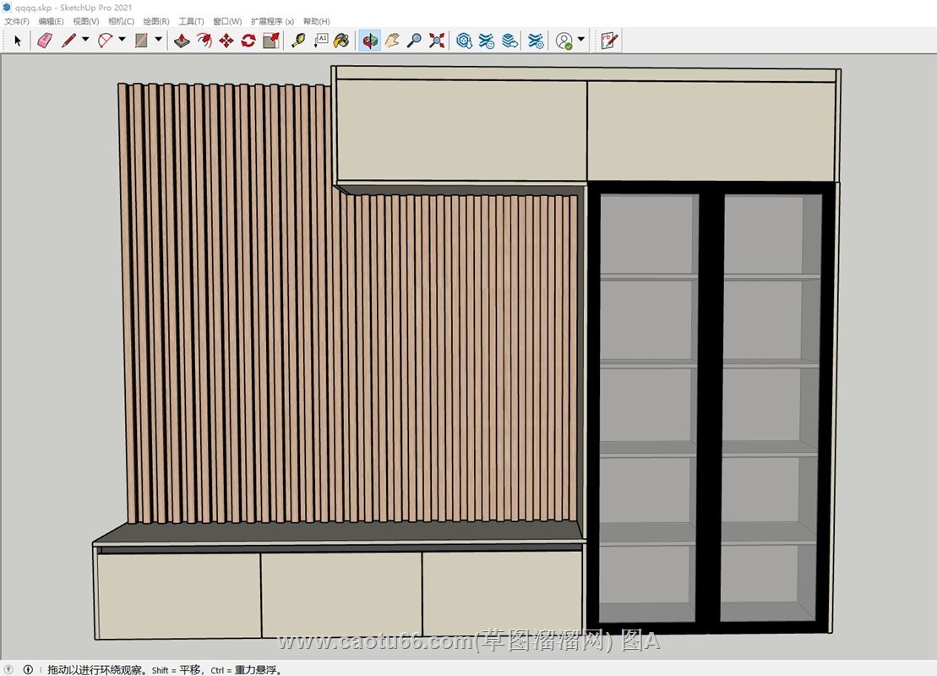Open the 文件(F) menu
937x676 pixels.
point(17,21)
